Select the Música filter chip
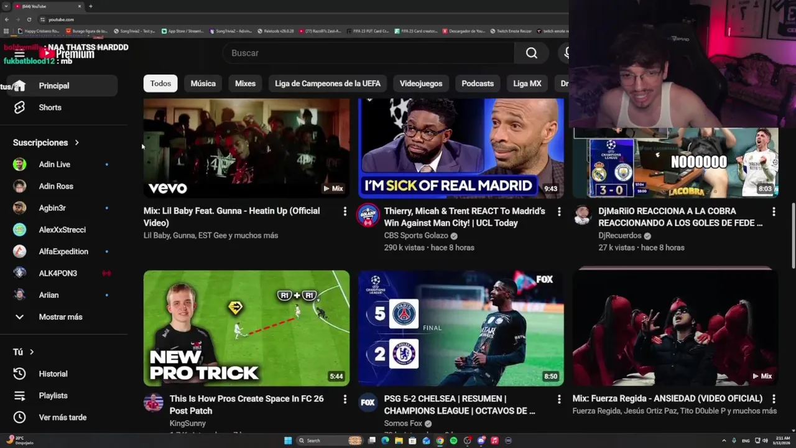Viewport: 796px width, 448px height. 203,83
